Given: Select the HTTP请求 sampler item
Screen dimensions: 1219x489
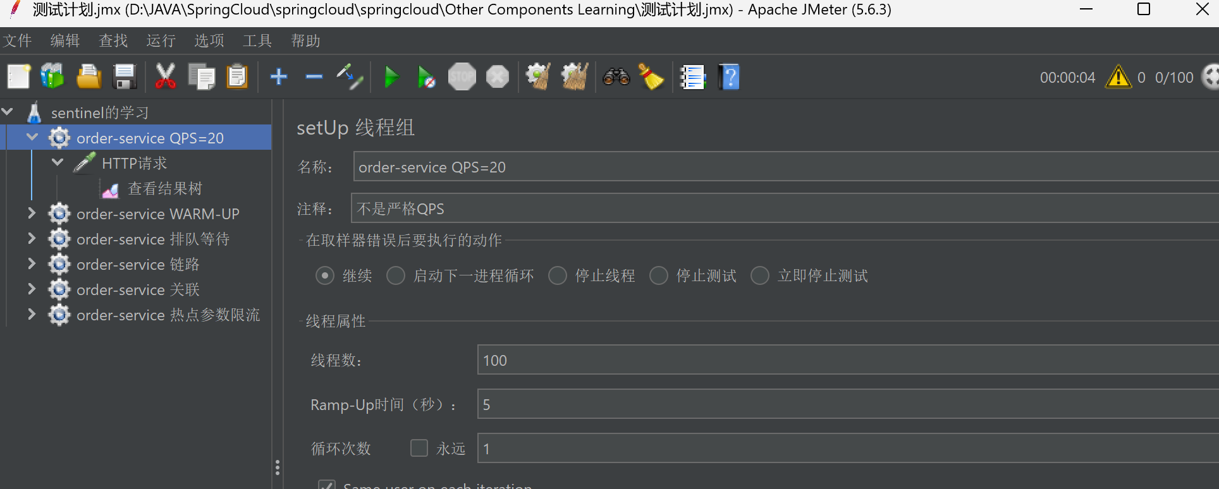Looking at the screenshot, I should point(134,163).
